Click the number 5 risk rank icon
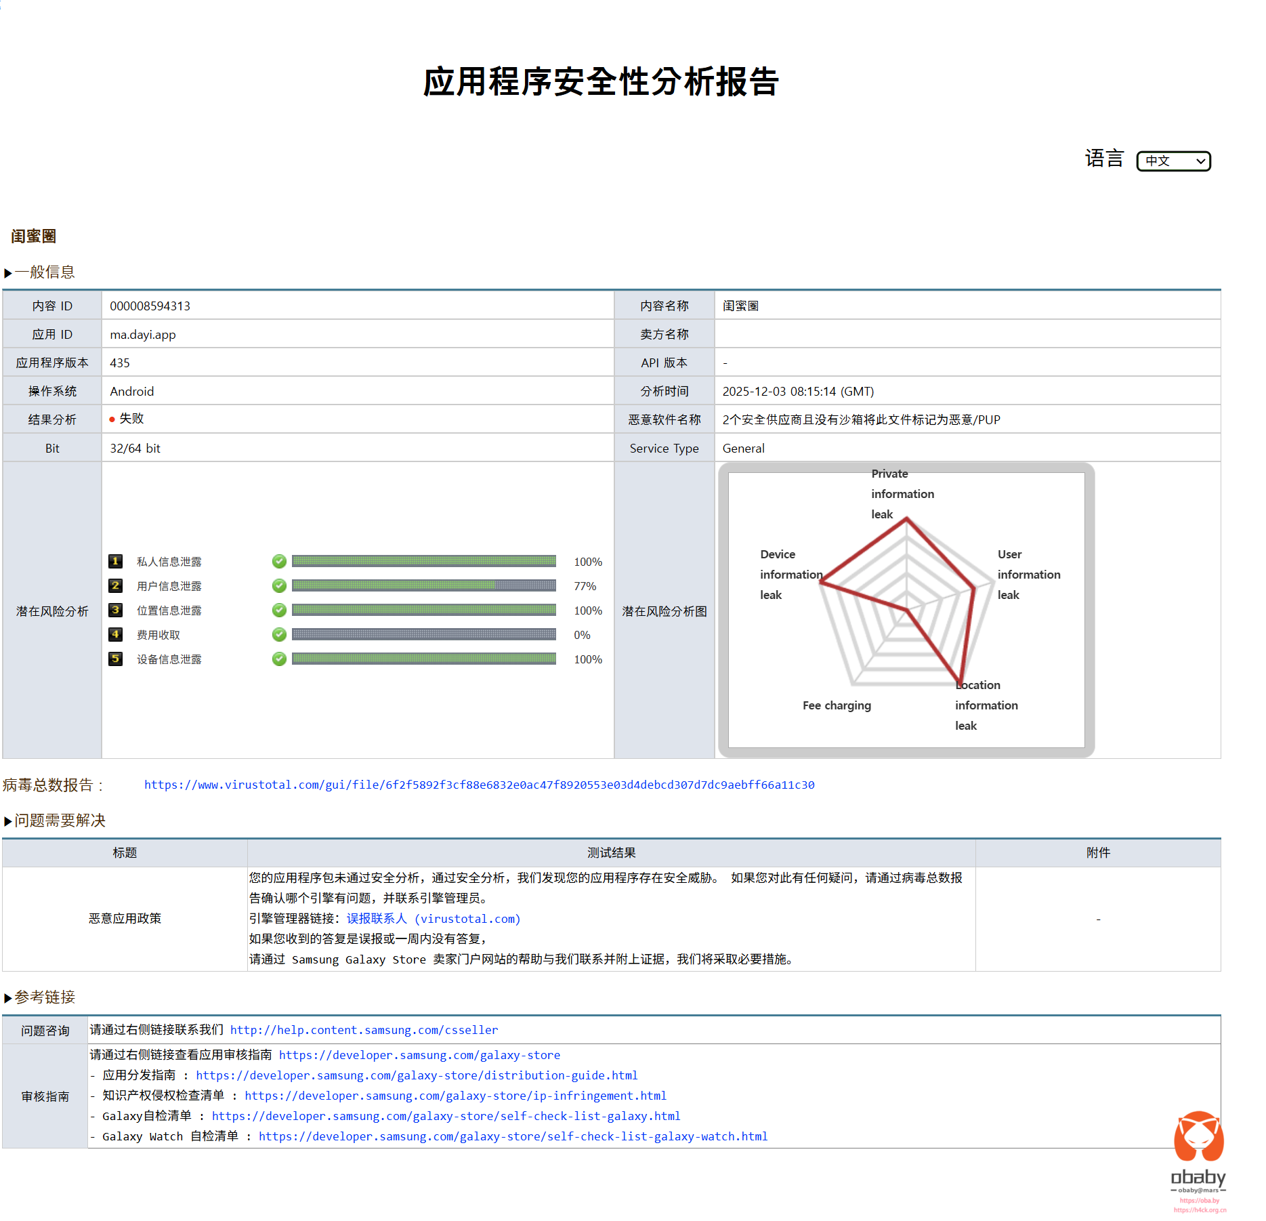1266x1221 pixels. (x=116, y=659)
